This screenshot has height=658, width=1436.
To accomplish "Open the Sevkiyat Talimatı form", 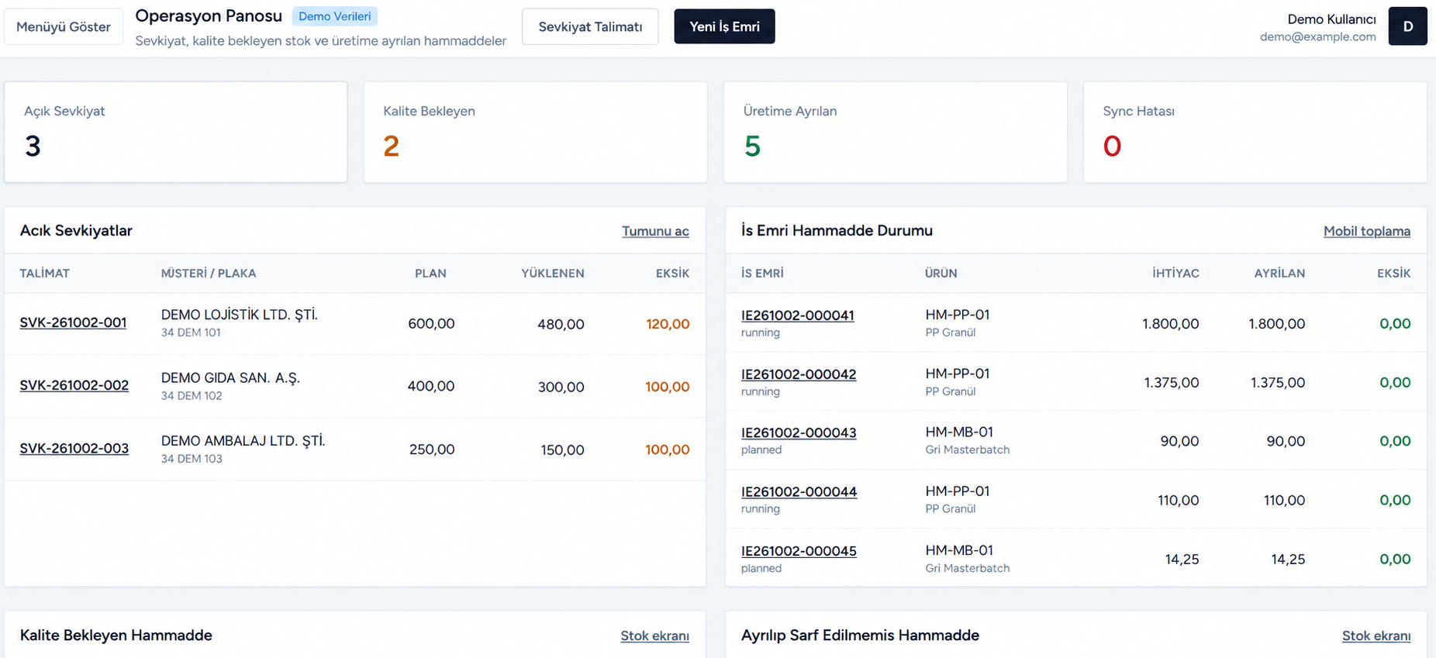I will 590,26.
